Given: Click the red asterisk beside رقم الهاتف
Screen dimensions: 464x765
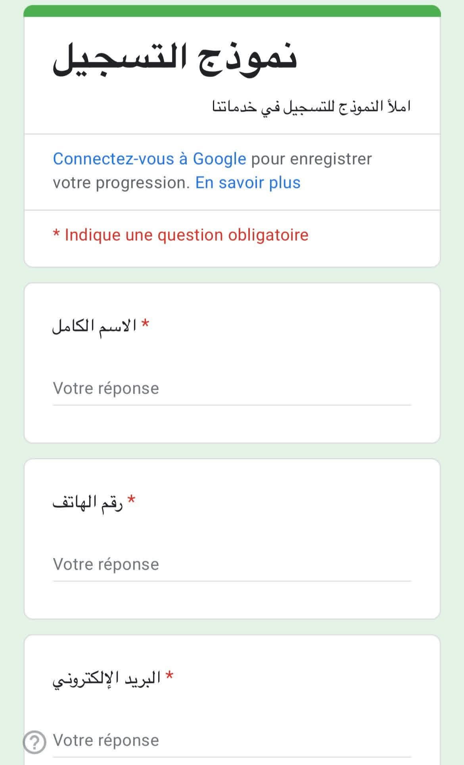Looking at the screenshot, I should tap(132, 500).
